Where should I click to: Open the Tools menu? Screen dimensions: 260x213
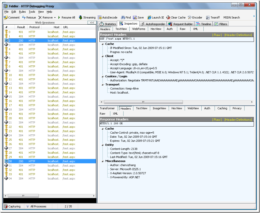(x=32, y=12)
